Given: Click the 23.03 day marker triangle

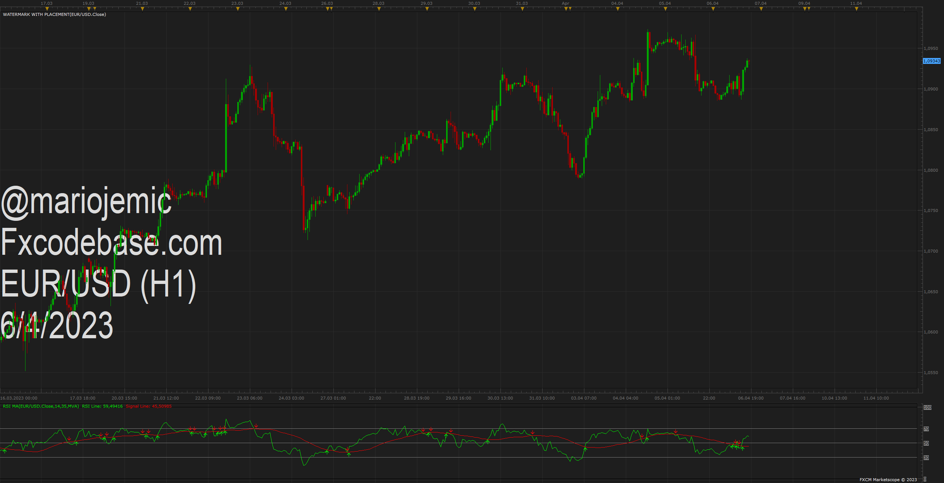Looking at the screenshot, I should (x=238, y=9).
